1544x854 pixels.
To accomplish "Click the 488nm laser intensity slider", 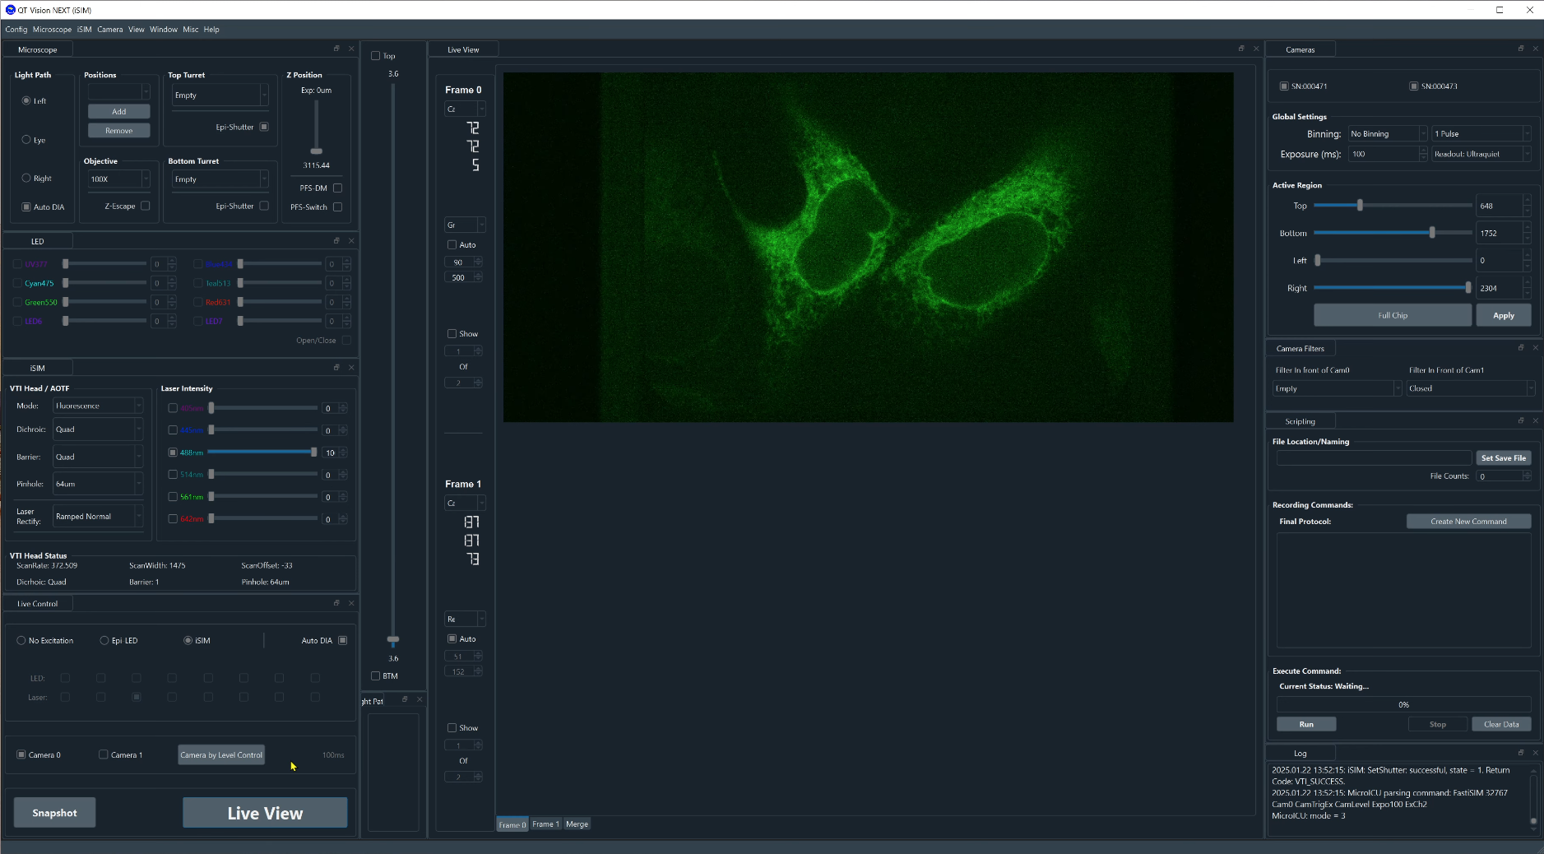I will [263, 452].
